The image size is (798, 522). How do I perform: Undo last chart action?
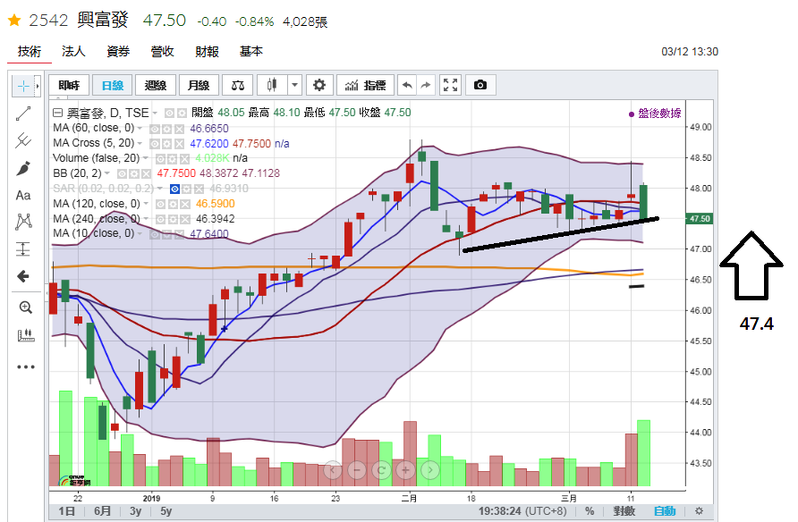(407, 85)
